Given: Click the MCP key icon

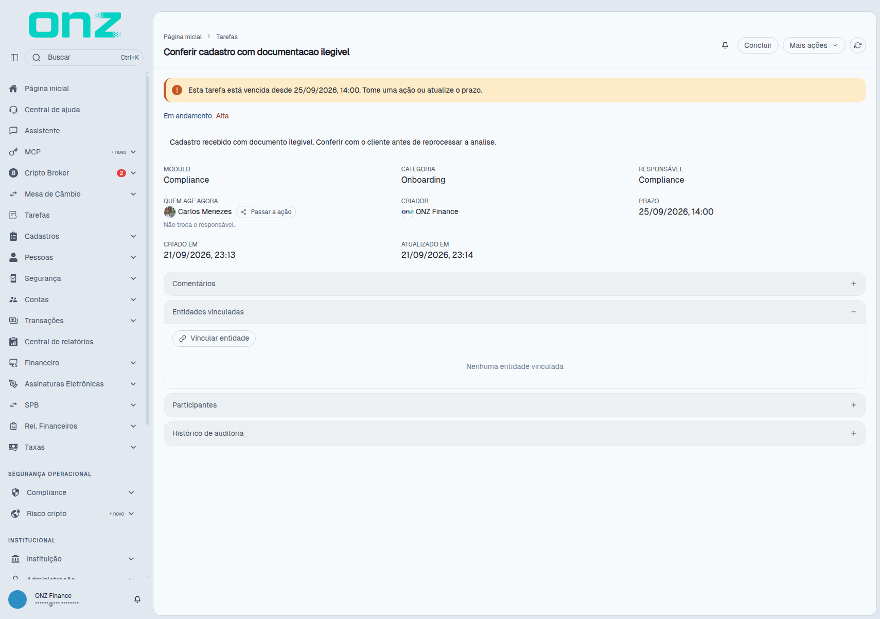Looking at the screenshot, I should 13,152.
